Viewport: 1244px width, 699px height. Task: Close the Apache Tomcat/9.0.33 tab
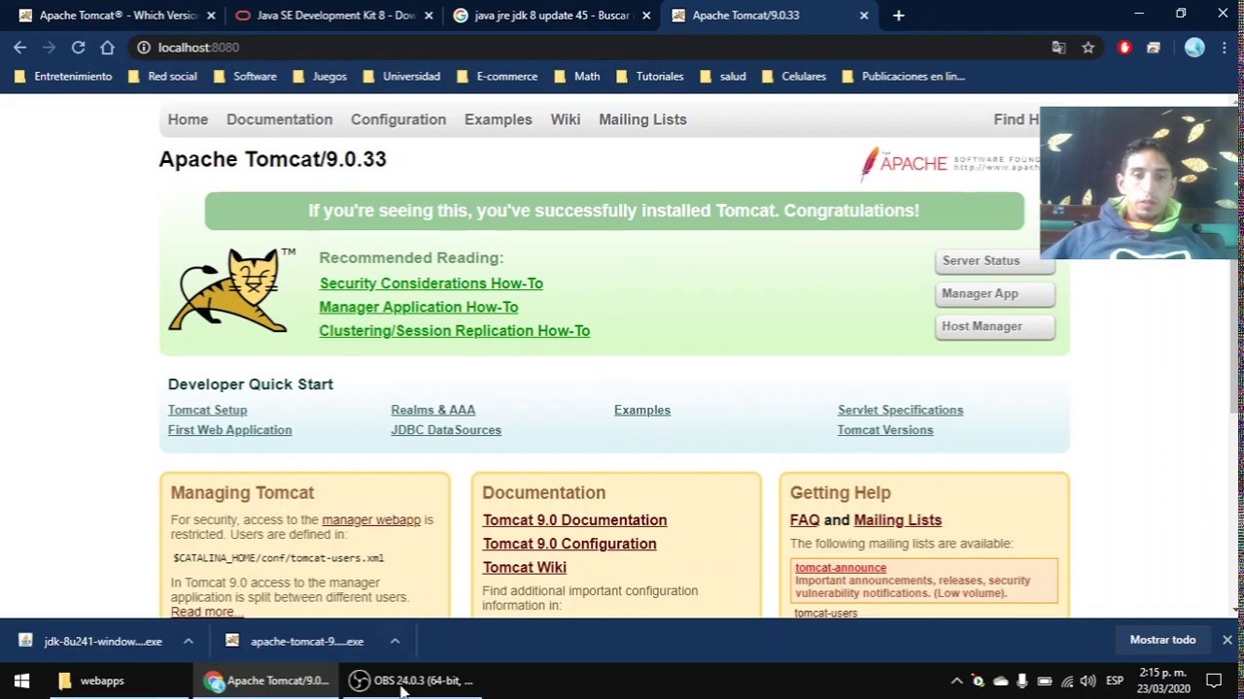point(864,16)
